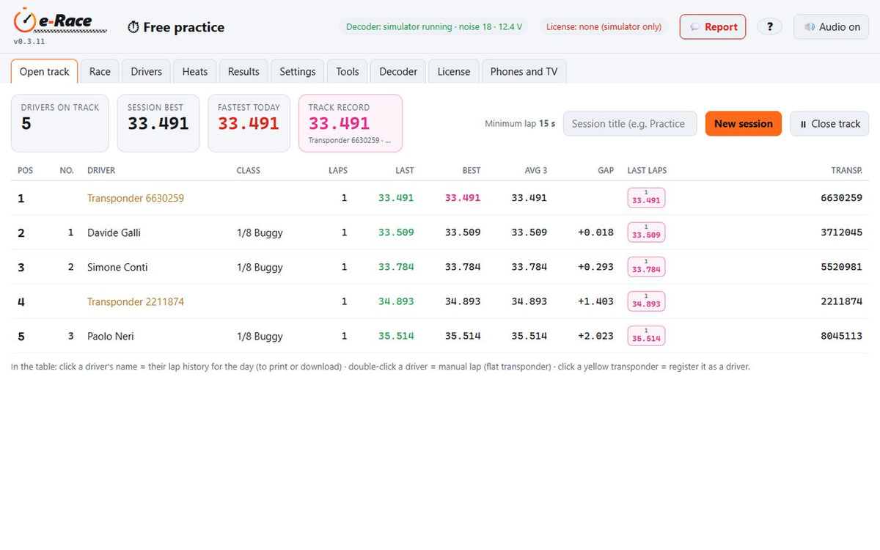
Task: Click the Drivers on Track card
Action: pos(60,123)
